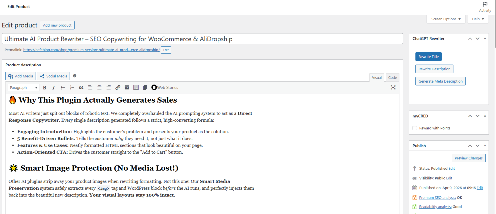Edit the Public visibility setting
Viewport: 496px width, 214px height.
[x=449, y=178]
